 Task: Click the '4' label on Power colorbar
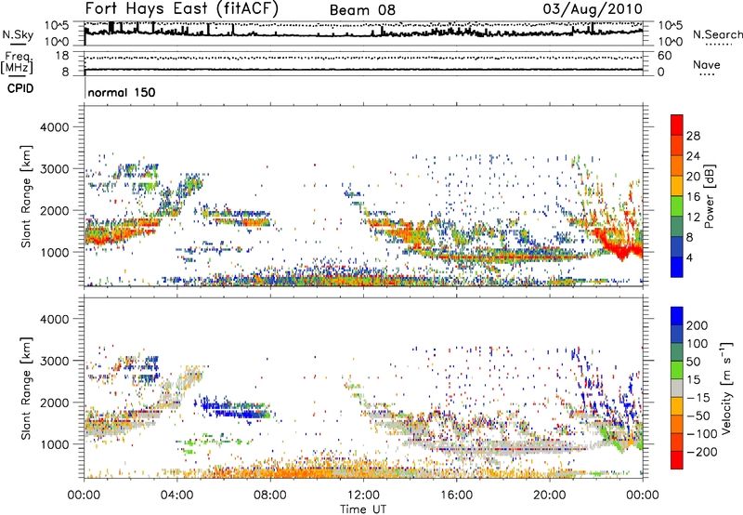pyautogui.click(x=690, y=257)
